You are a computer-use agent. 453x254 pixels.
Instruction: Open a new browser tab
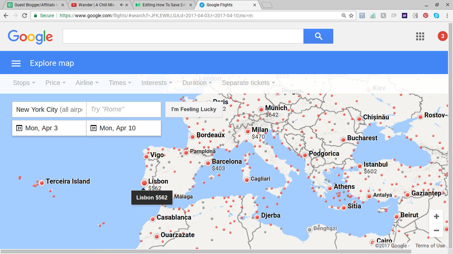(267, 5)
